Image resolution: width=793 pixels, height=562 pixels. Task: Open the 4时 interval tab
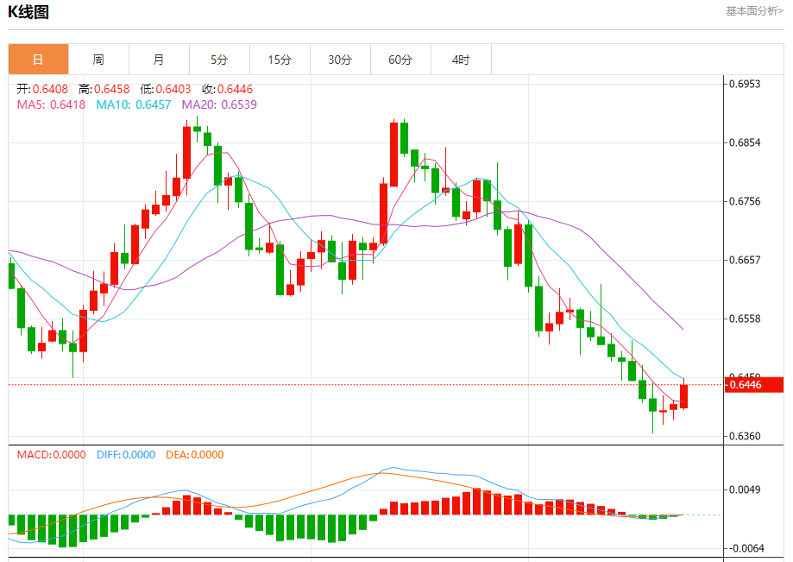[x=461, y=60]
